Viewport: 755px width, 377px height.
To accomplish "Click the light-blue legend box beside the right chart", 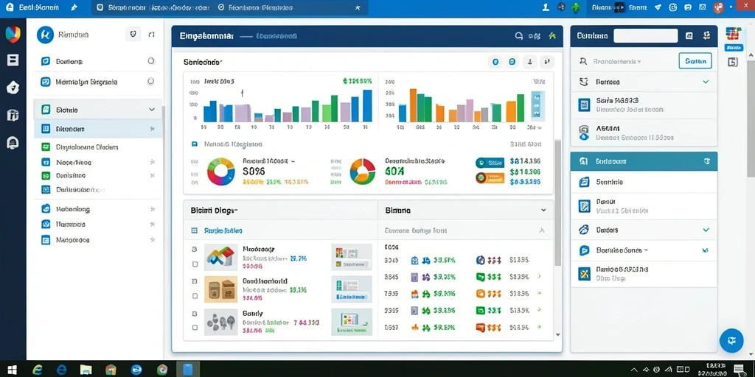I will pyautogui.click(x=537, y=105).
